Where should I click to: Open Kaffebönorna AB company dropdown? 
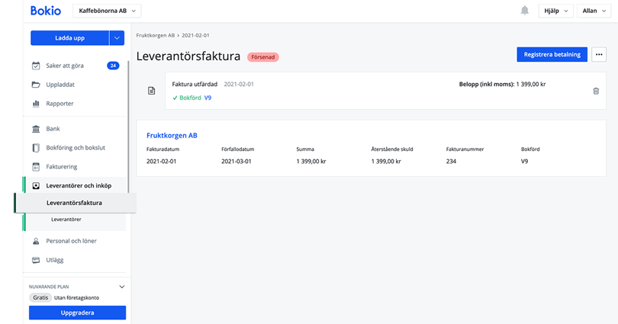click(107, 11)
